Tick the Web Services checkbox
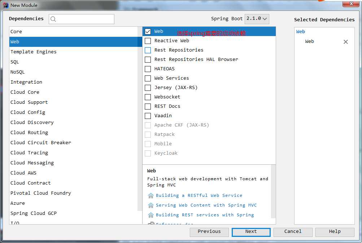Viewport: 362px width, 243px height. (148, 78)
